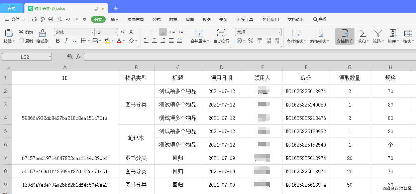Click the Copy (复制) button

pyautogui.click(x=26, y=41)
